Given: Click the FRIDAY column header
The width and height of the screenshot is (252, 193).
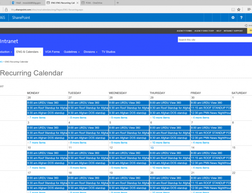Looking at the screenshot, I should [x=196, y=93].
